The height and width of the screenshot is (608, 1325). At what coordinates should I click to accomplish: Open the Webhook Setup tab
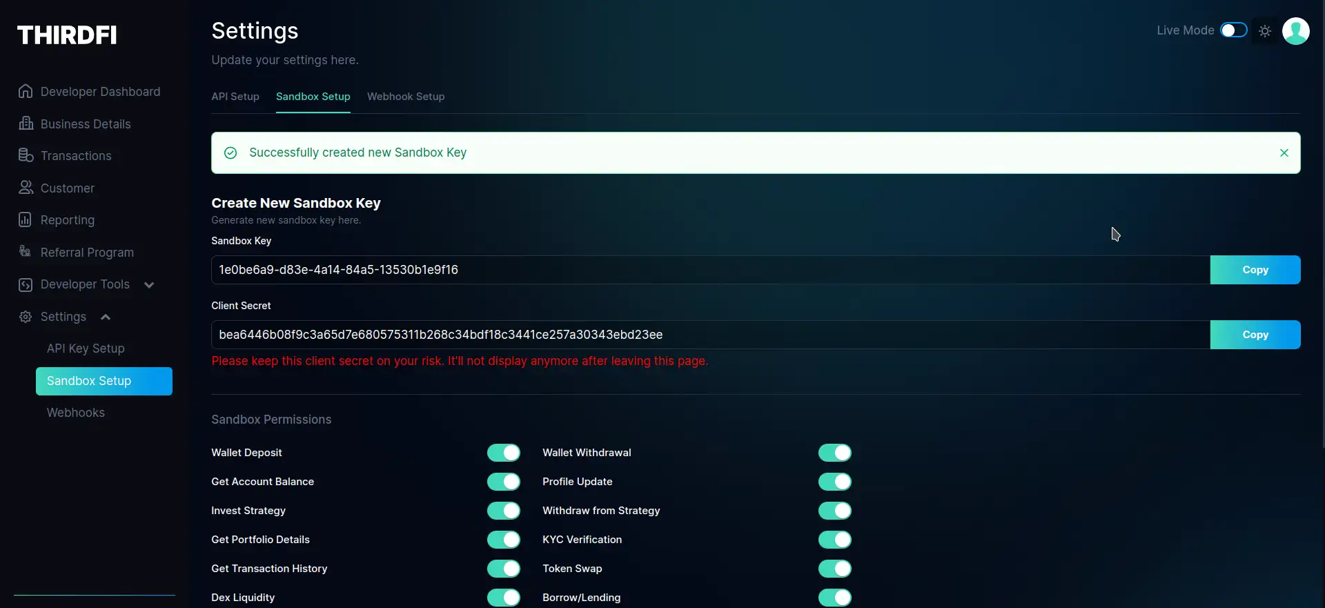point(405,97)
